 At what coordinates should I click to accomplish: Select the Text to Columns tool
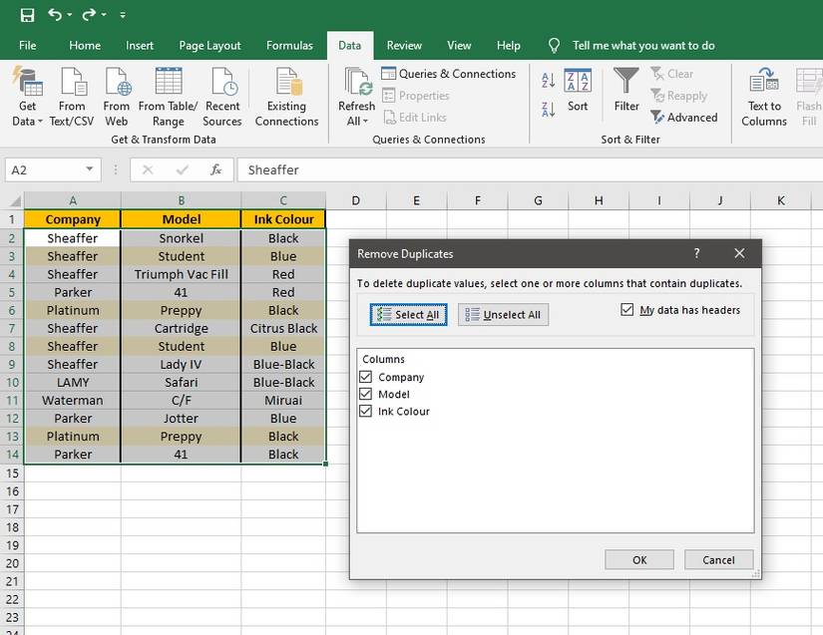tap(763, 97)
